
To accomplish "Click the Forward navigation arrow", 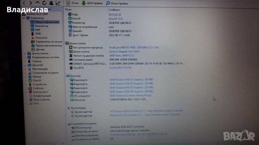I will coord(30,3).
